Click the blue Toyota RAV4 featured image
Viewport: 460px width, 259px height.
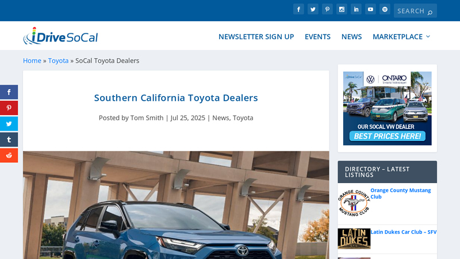coord(176,205)
